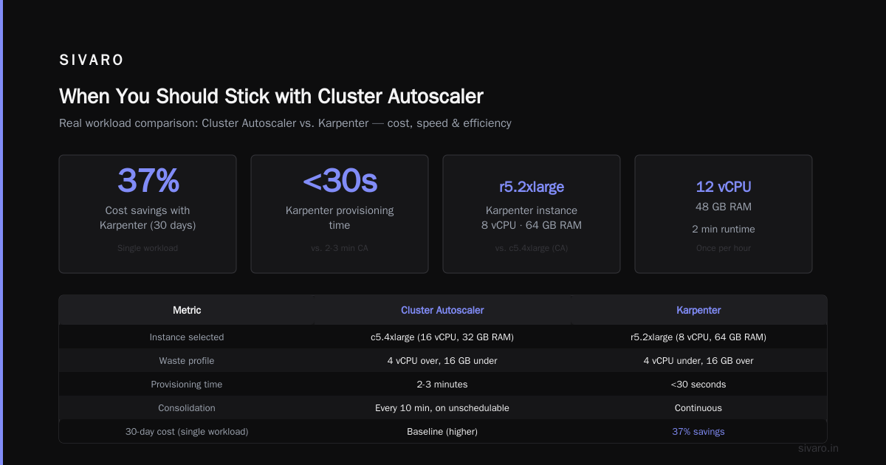Click the 'Consolidation' row label
This screenshot has width=886, height=465.
coord(187,407)
